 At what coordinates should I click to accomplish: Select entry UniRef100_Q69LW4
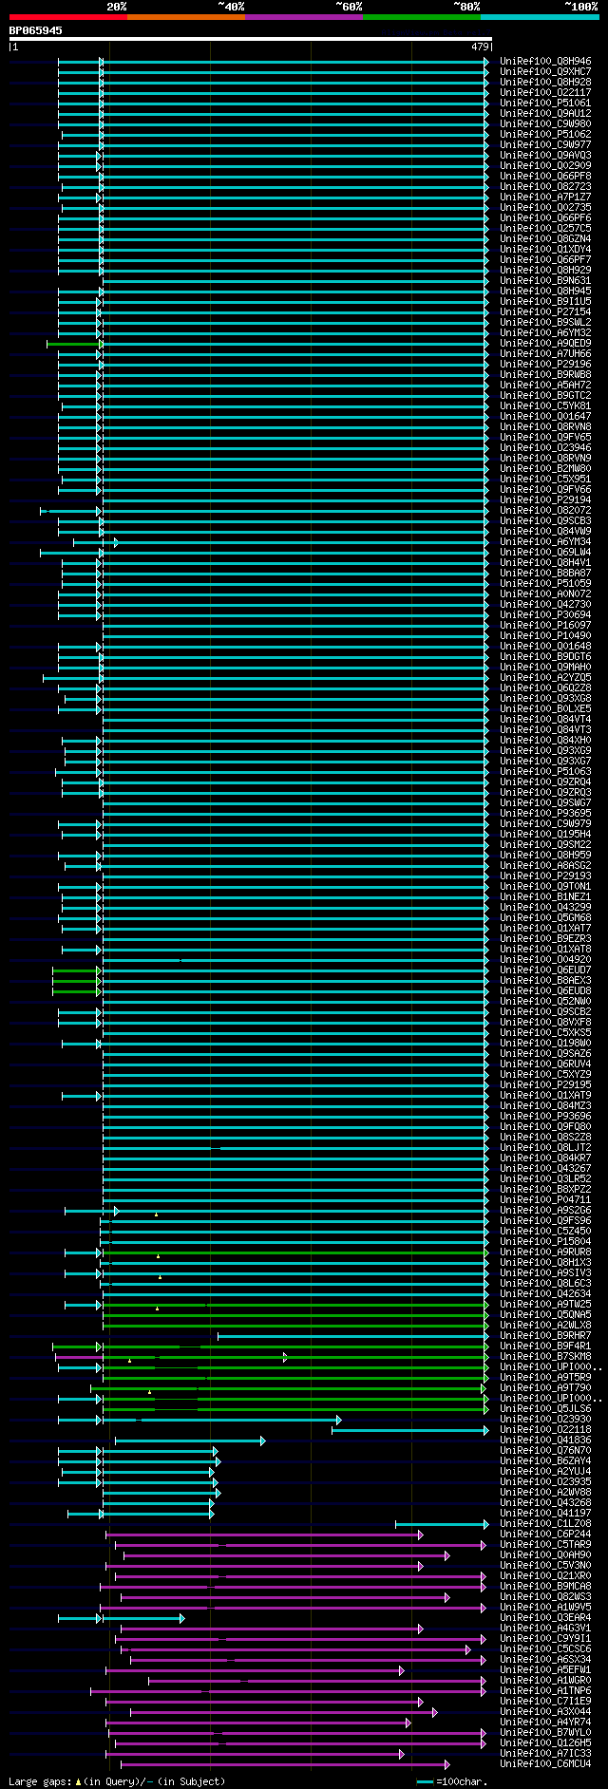(x=545, y=553)
